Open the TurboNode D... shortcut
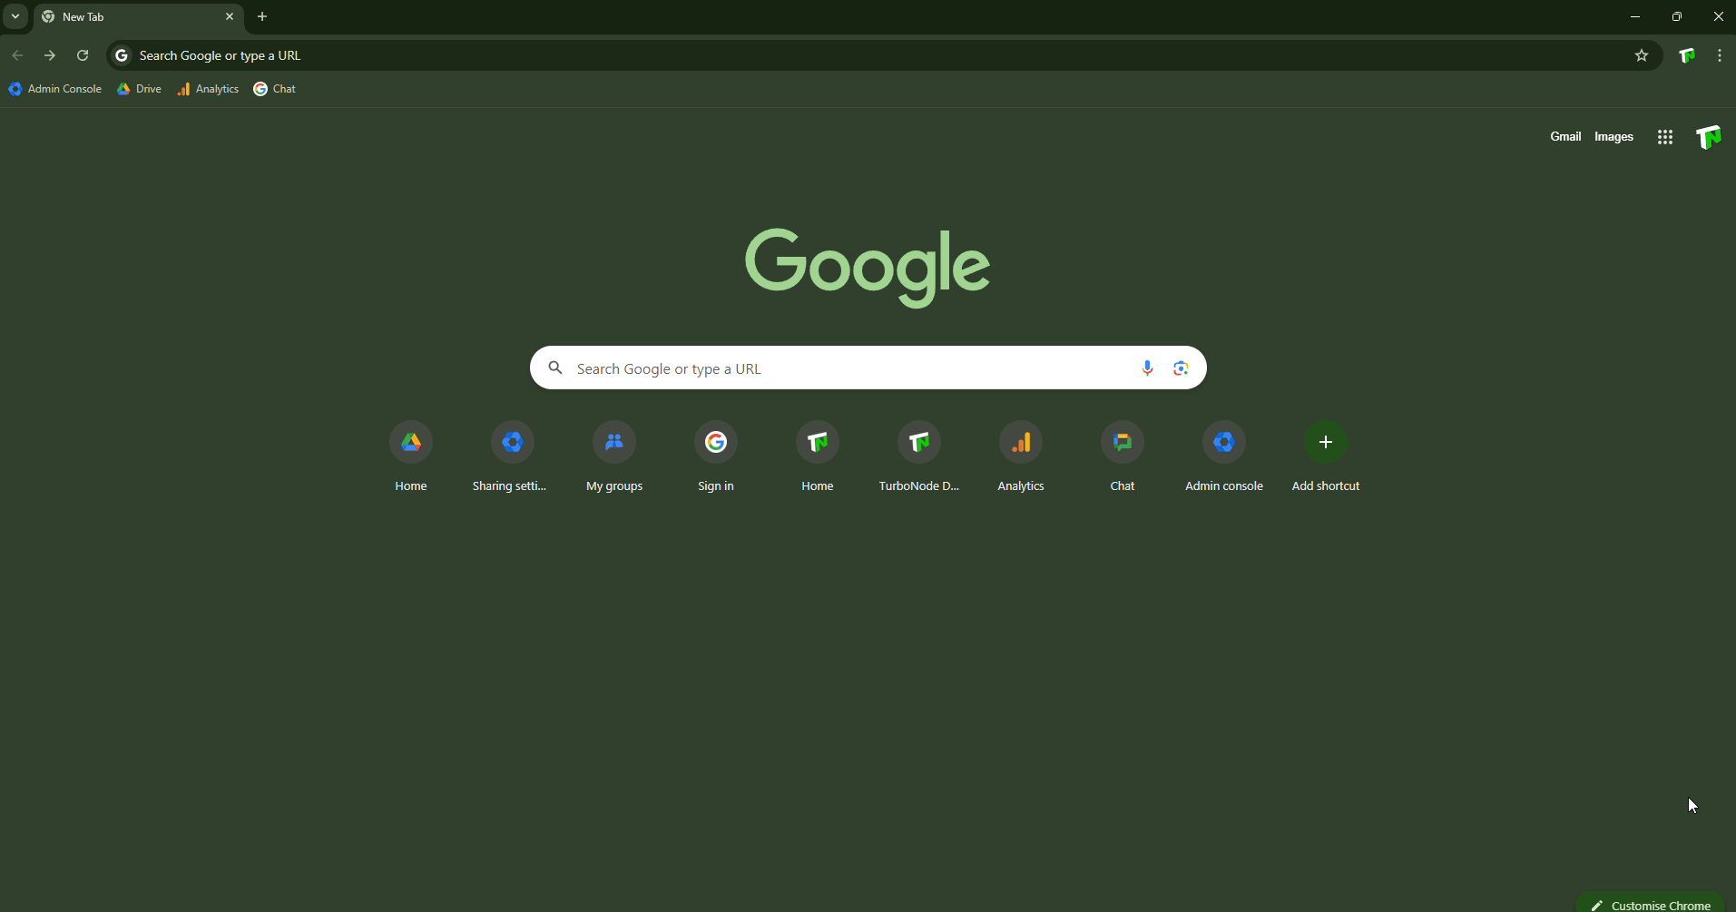This screenshot has height=912, width=1736. pyautogui.click(x=919, y=456)
